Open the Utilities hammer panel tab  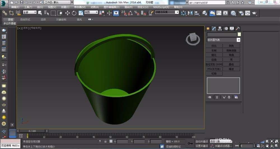pyautogui.click(x=237, y=28)
